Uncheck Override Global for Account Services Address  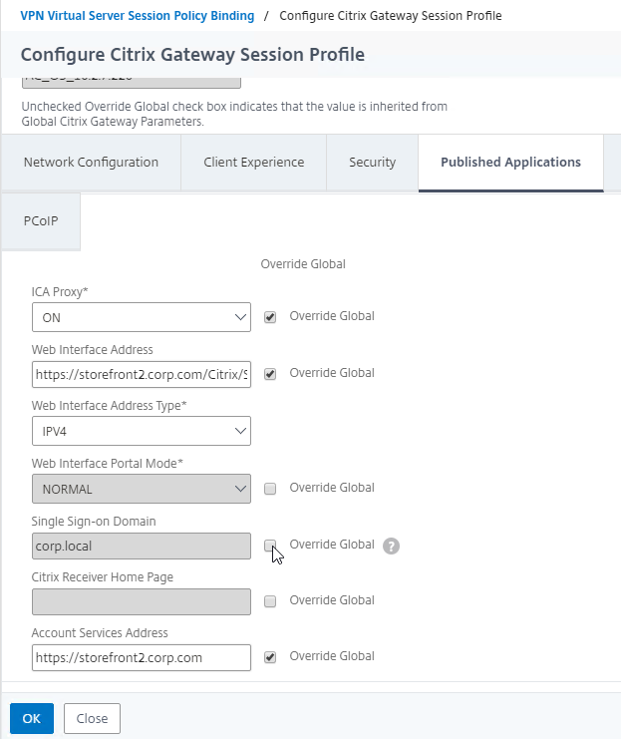pyautogui.click(x=270, y=657)
